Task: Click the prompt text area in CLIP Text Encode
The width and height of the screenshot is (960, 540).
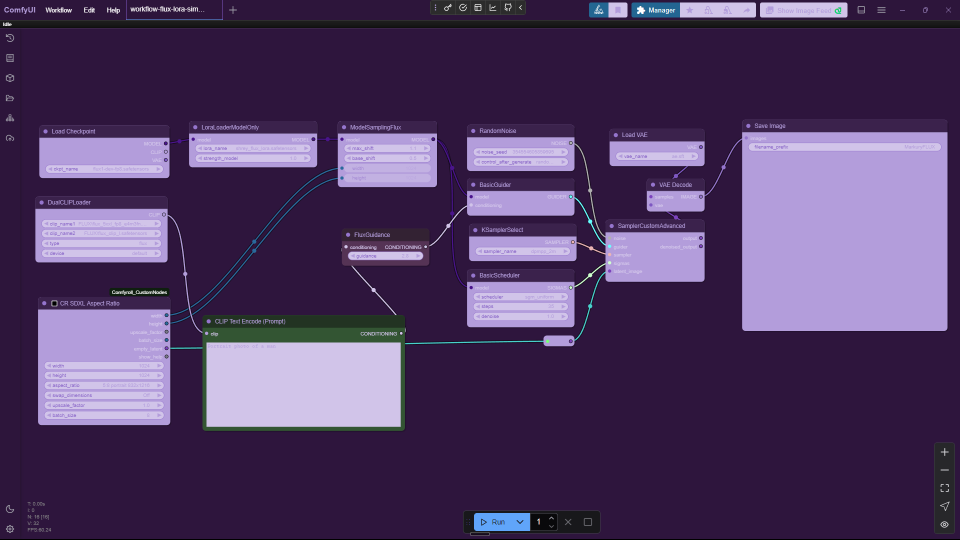Action: [x=303, y=384]
